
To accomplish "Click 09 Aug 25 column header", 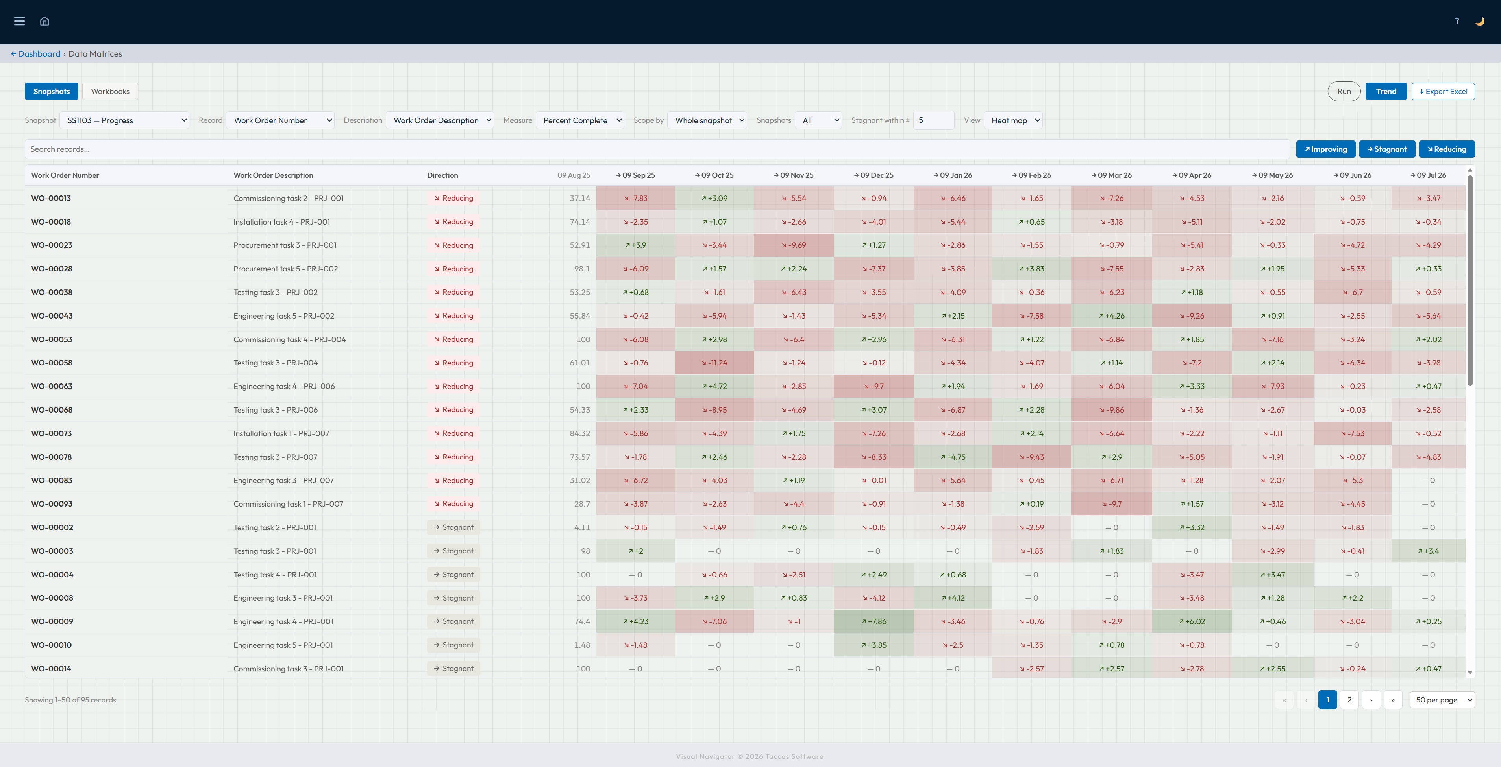I will (574, 175).
